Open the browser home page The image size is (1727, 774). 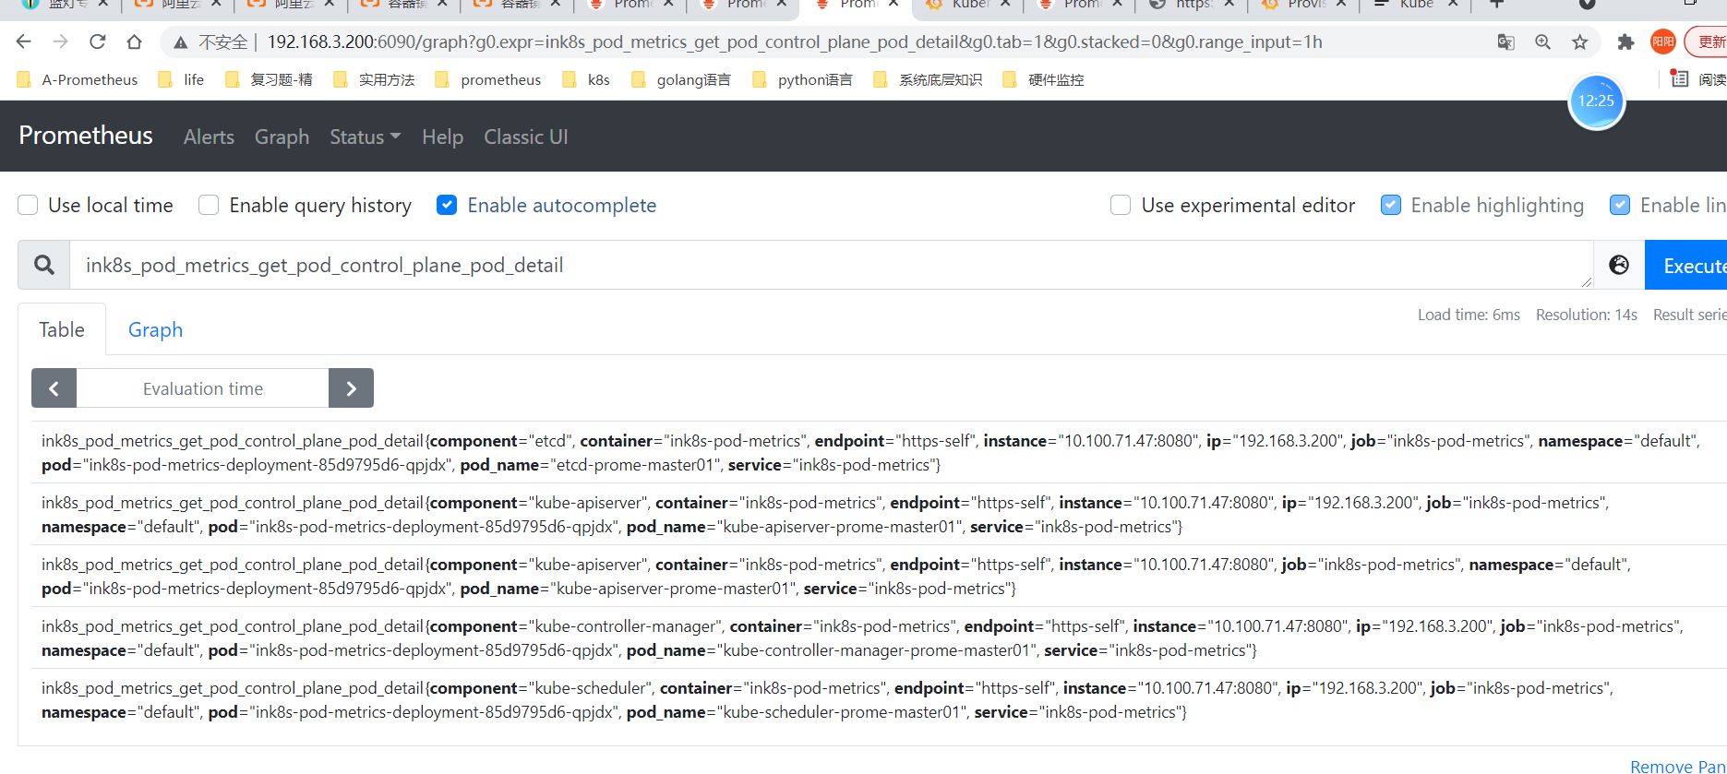135,42
